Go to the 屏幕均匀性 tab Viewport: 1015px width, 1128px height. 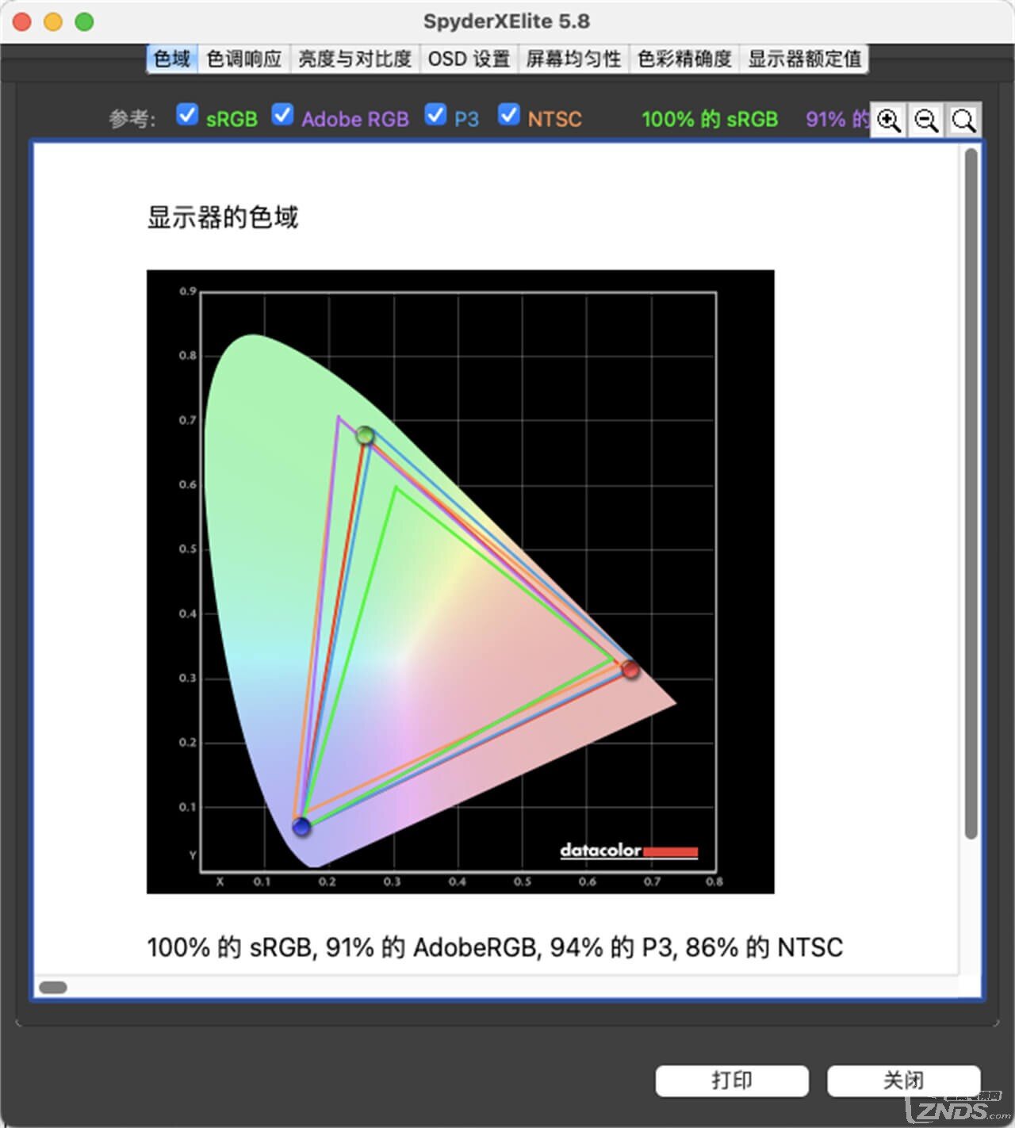click(573, 59)
